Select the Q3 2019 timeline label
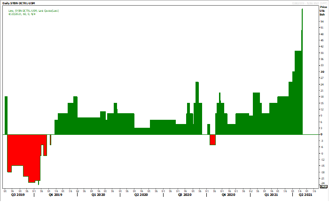Image resolution: width=329 pixels, height=202 pixels. (18, 194)
